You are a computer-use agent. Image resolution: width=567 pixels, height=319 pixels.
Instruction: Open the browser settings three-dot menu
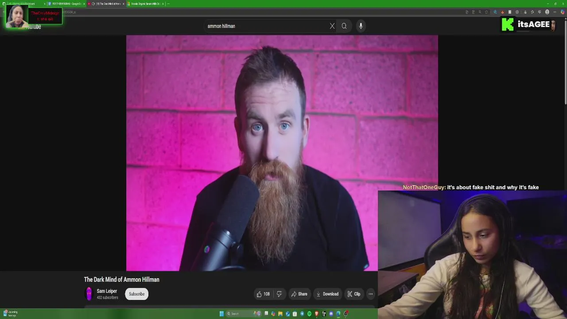coord(555,12)
